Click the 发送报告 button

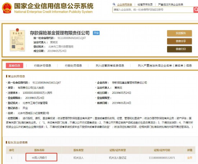pyautogui.click(x=179, y=33)
